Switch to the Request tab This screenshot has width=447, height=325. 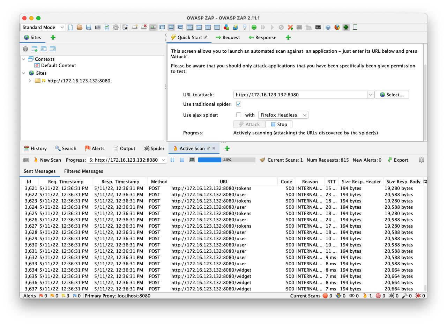(228, 37)
